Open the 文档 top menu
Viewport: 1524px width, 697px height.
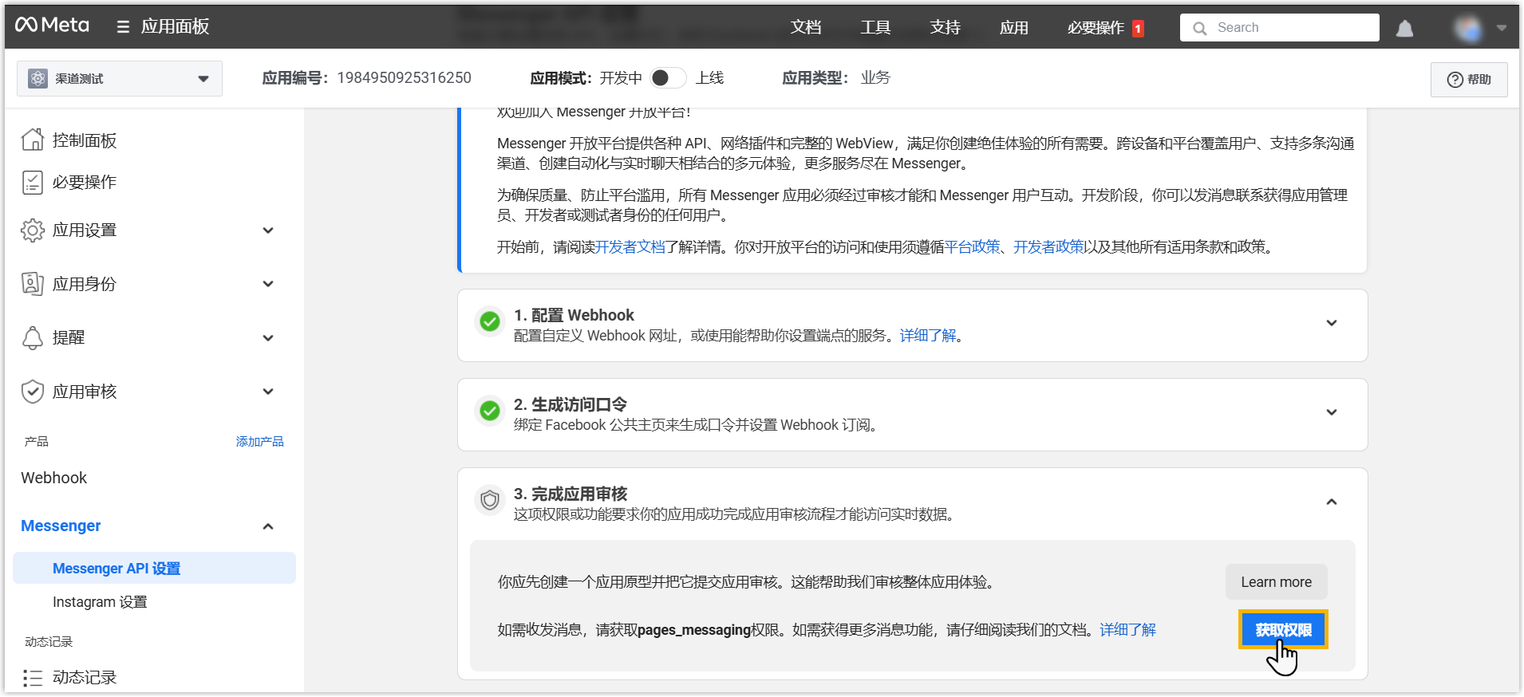(x=806, y=28)
